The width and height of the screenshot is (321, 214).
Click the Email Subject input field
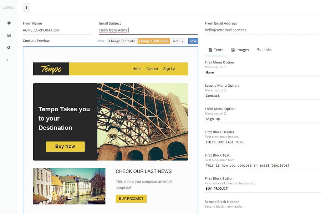[149, 30]
